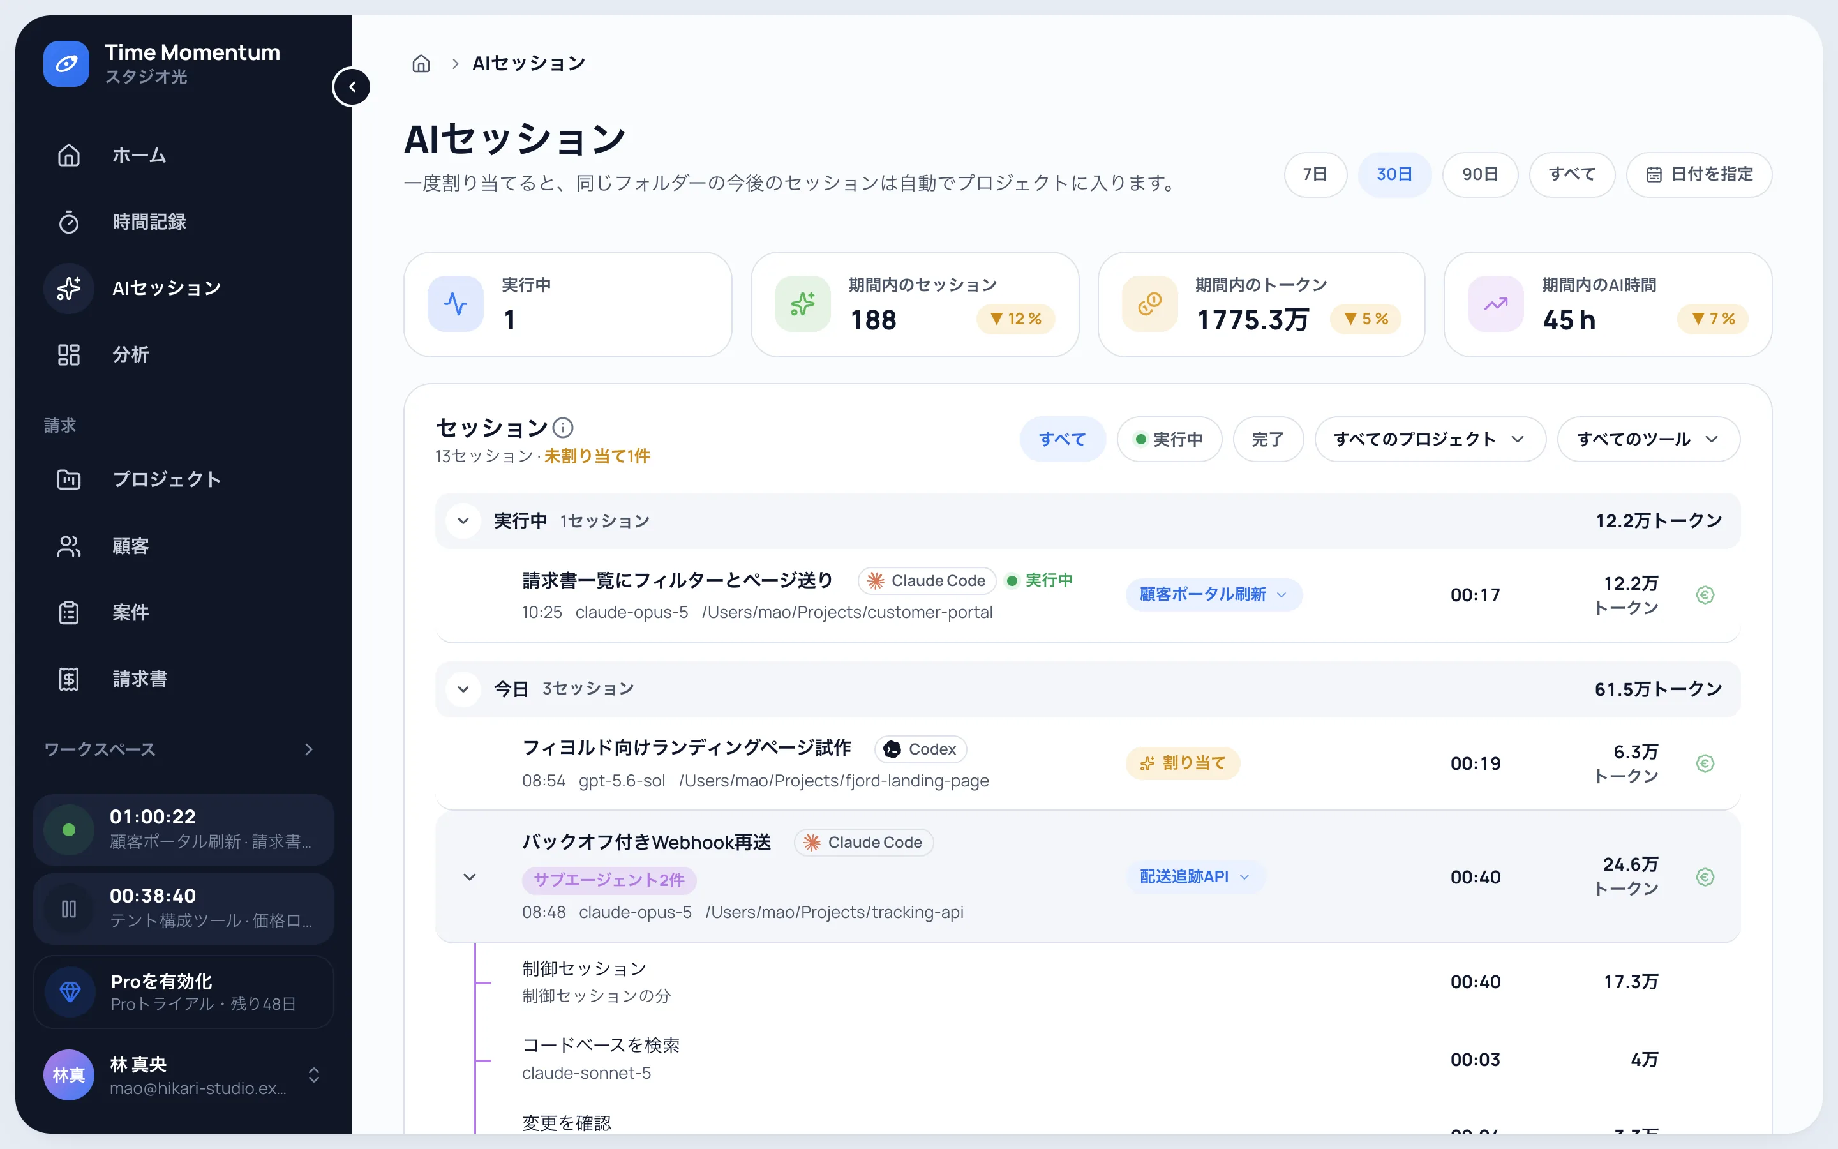Open the 日付を指定 date picker
This screenshot has width=1838, height=1149.
1699,174
